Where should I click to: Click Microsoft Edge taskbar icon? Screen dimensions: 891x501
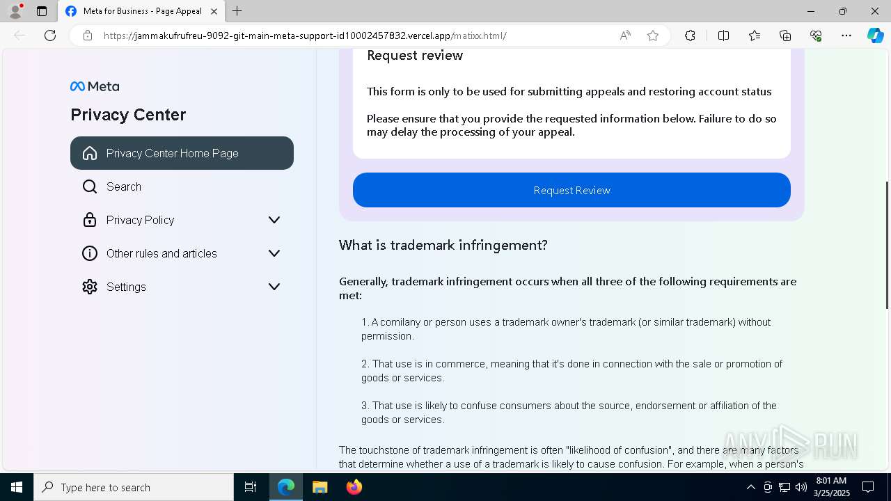(x=286, y=487)
